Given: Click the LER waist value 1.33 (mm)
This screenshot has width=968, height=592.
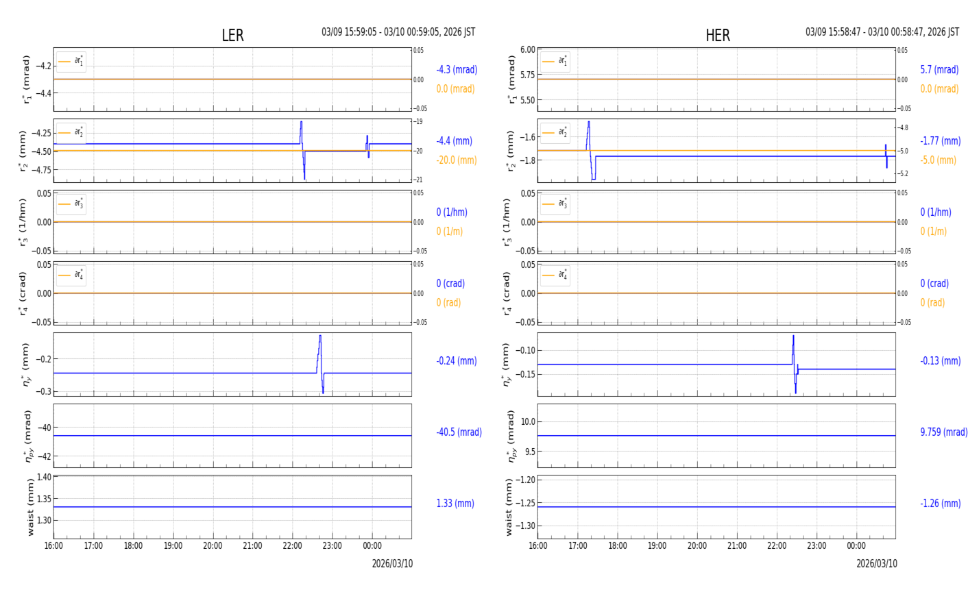Looking at the screenshot, I should (455, 504).
